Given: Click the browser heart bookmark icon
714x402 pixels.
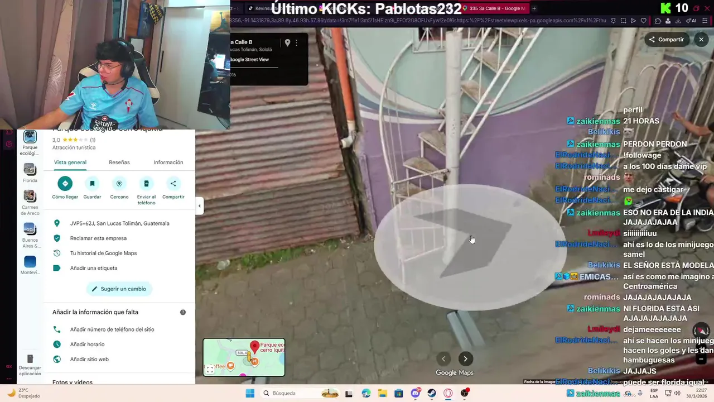Looking at the screenshot, I should click(643, 21).
